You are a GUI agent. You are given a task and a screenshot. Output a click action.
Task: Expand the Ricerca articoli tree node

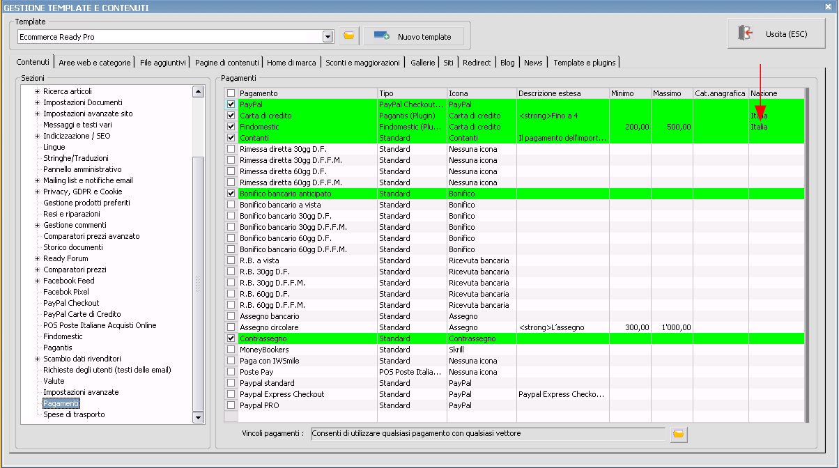(x=37, y=91)
